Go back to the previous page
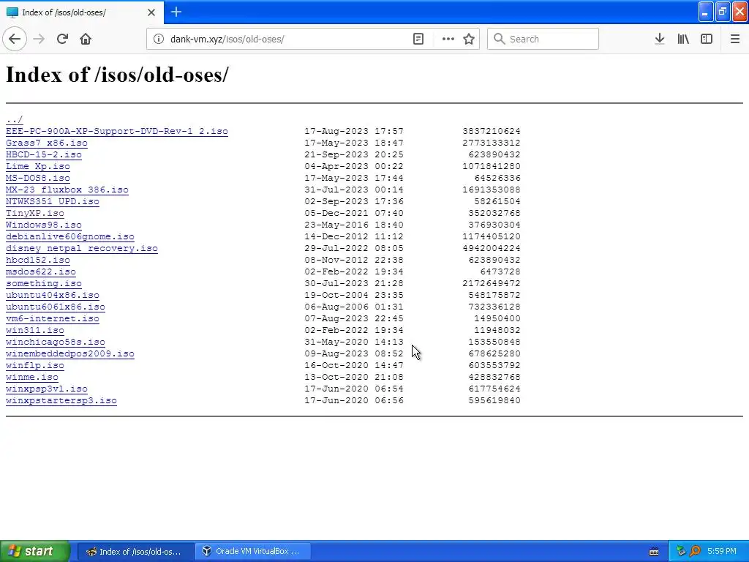749x562 pixels. [x=15, y=39]
